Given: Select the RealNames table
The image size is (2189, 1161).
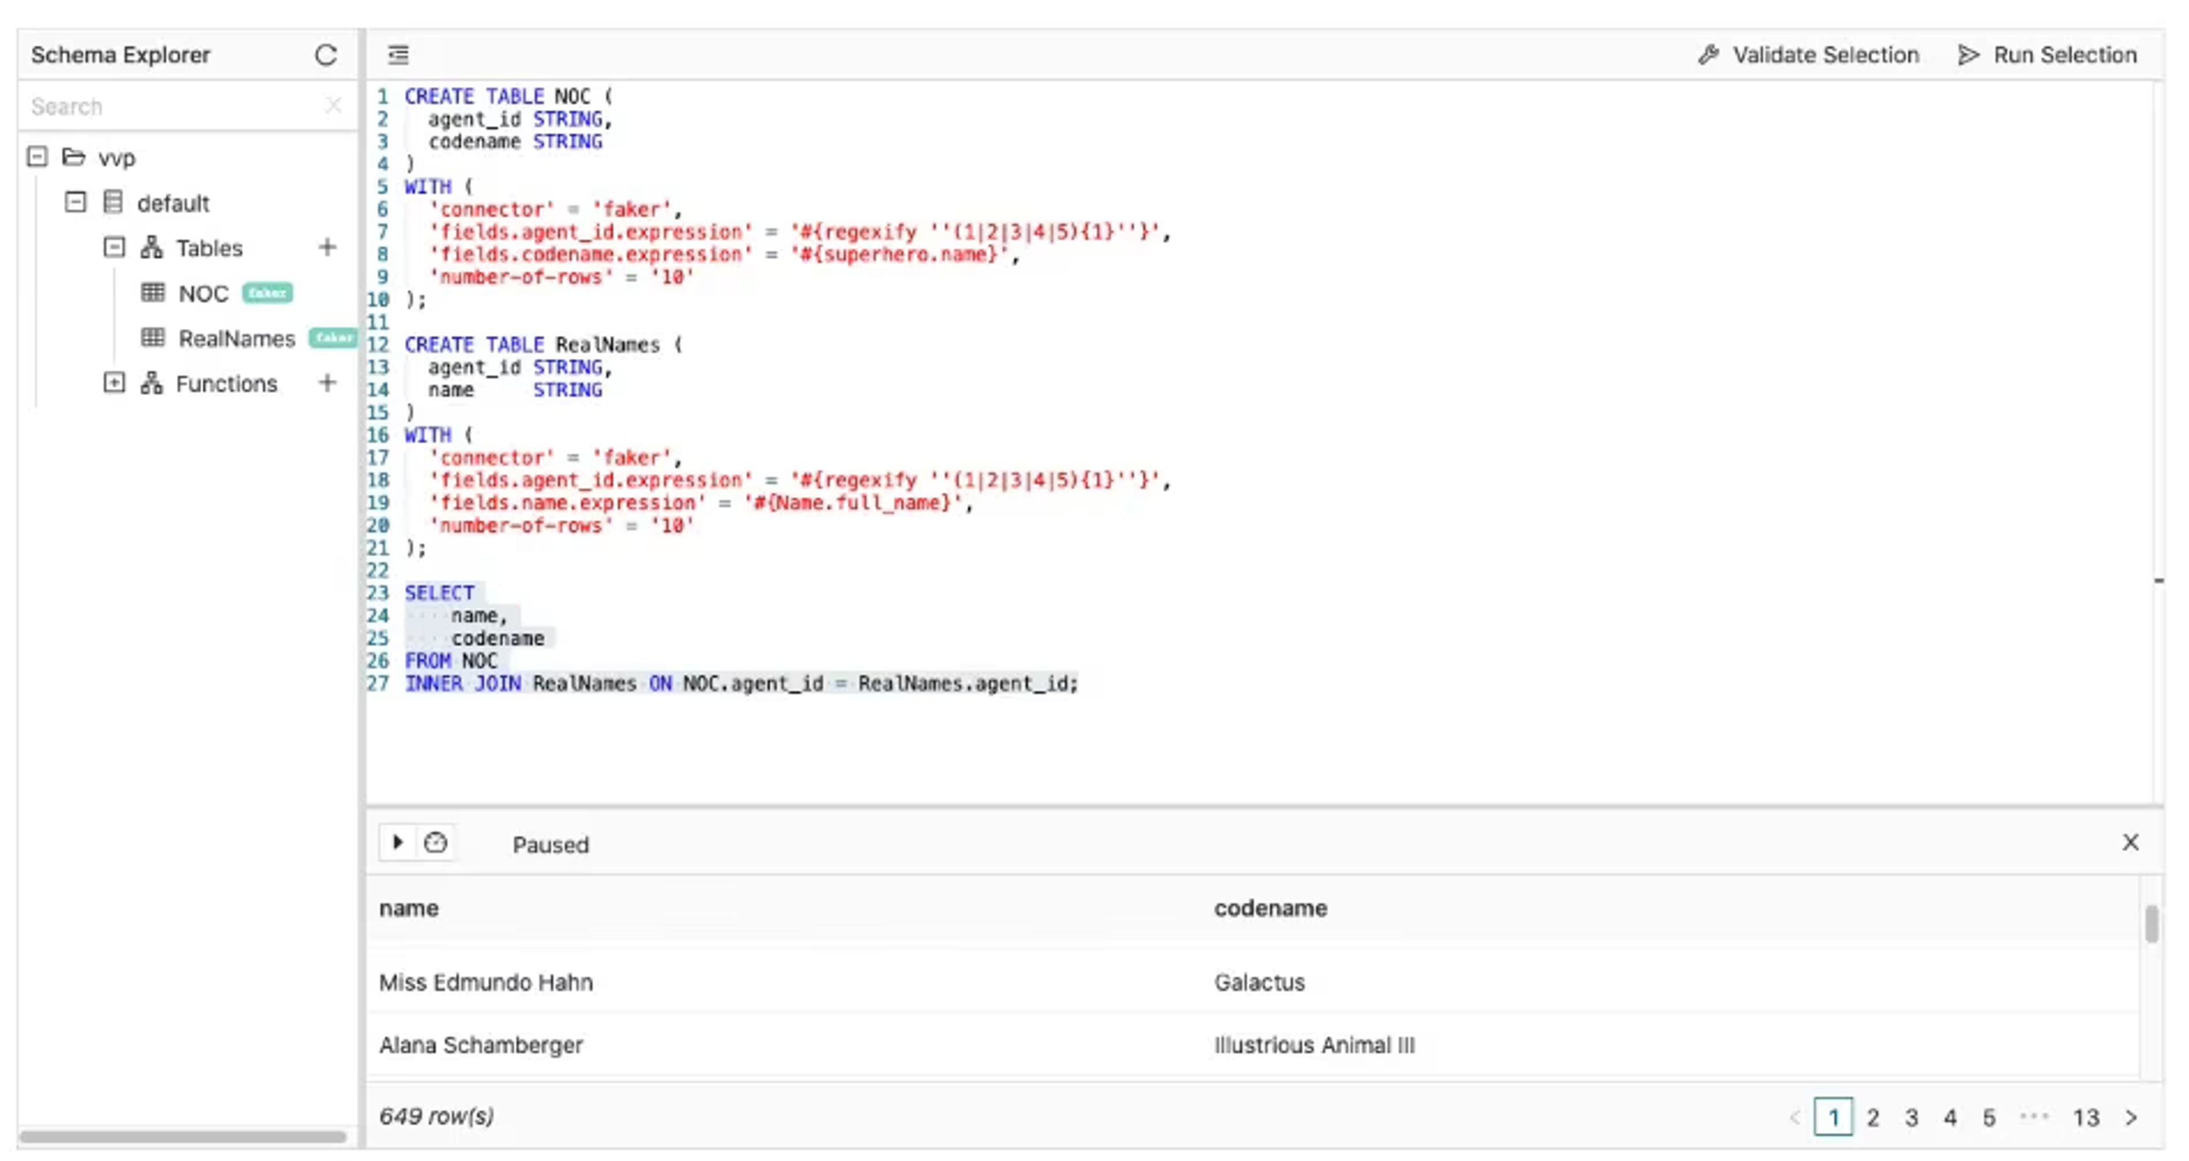Looking at the screenshot, I should 236,339.
